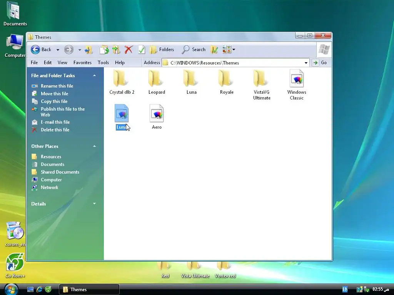This screenshot has height=295, width=394.
Task: Select the Windows Classic theme file
Action: click(297, 85)
